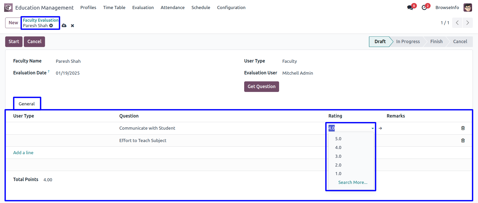Set status to Finish

coord(436,42)
